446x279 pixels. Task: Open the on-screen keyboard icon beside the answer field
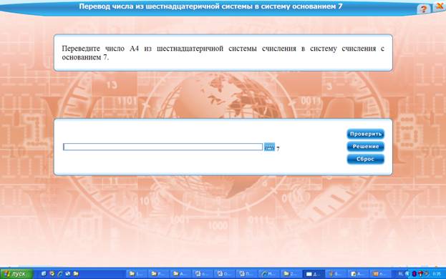(269, 147)
